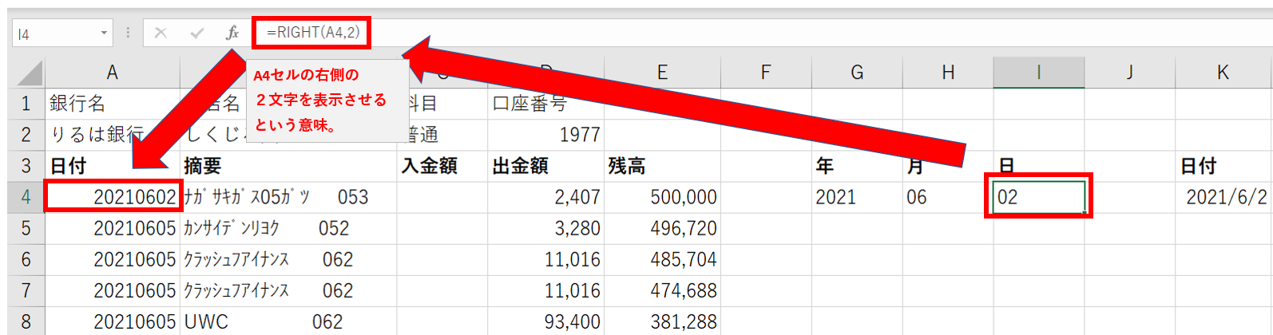
Task: Select column A by its header
Action: (112, 73)
